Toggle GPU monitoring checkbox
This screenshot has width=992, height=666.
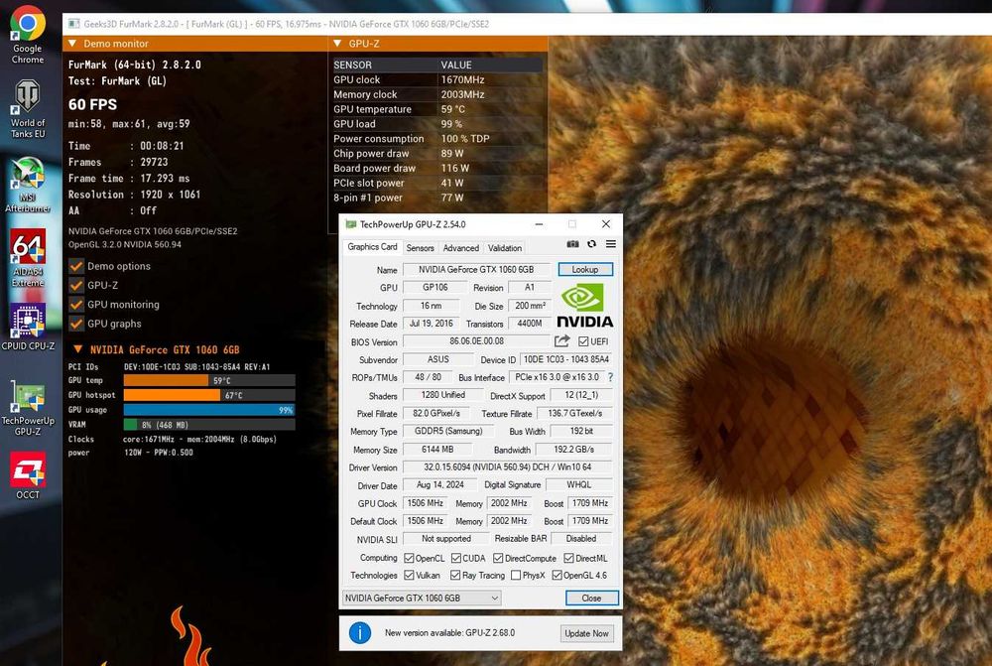coord(76,305)
